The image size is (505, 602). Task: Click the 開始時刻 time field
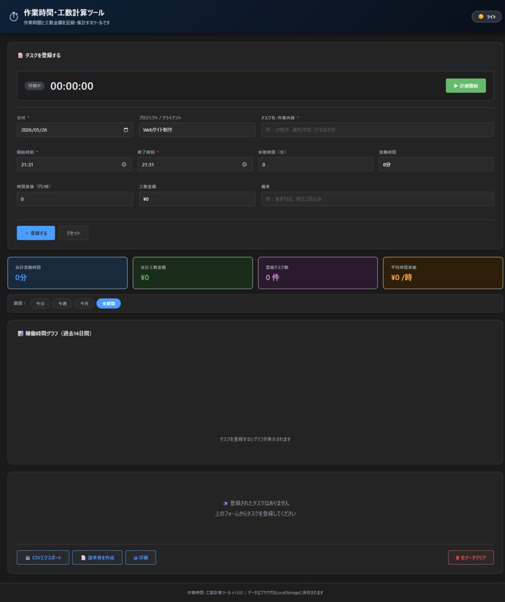(74, 165)
